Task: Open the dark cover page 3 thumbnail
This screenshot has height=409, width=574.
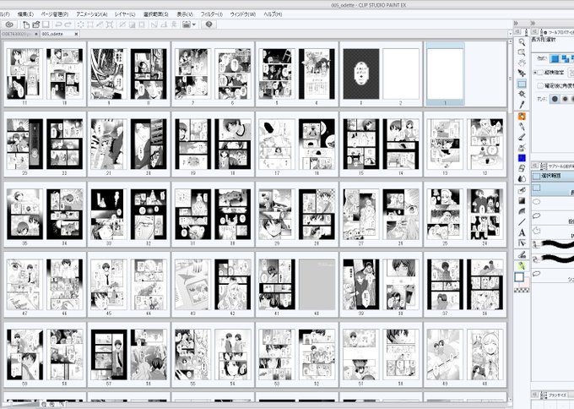Action: (x=361, y=74)
